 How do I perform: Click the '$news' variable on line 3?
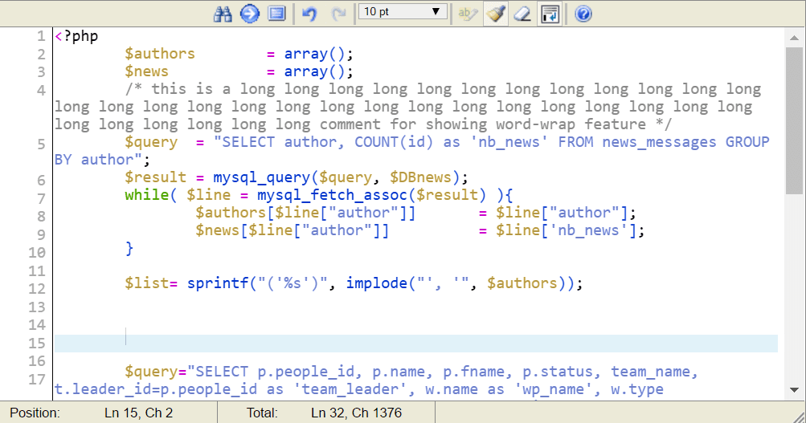(146, 71)
